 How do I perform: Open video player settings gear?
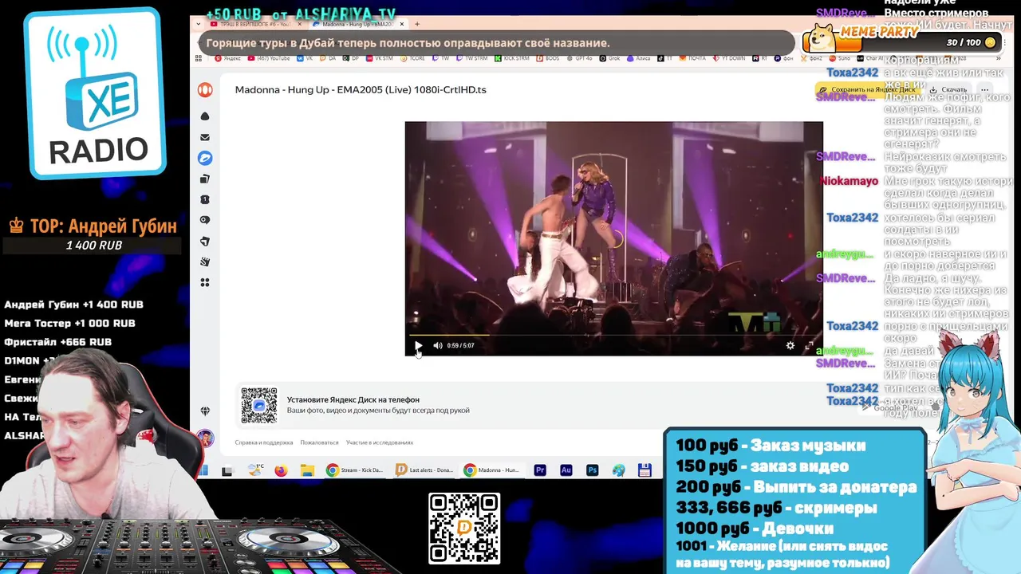[790, 345]
